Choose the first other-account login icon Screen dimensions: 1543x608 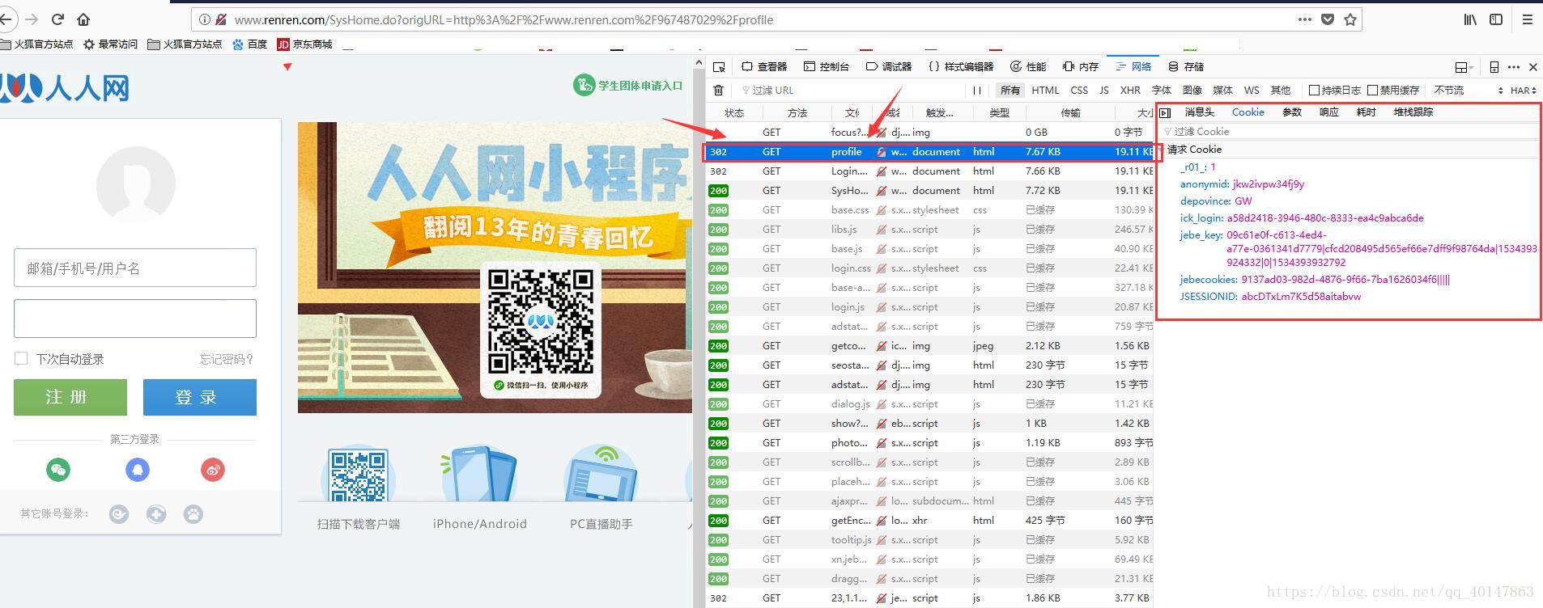tap(119, 514)
